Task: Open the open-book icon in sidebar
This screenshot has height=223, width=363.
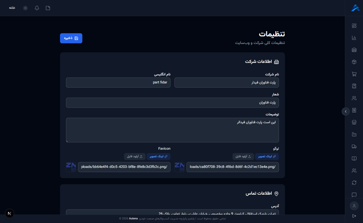Action: click(x=354, y=159)
